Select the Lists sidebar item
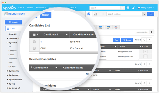 (x=13, y=29)
